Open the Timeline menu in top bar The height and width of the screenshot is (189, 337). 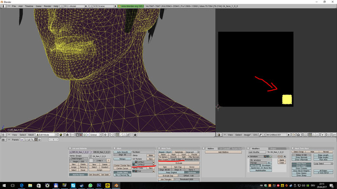29,6
